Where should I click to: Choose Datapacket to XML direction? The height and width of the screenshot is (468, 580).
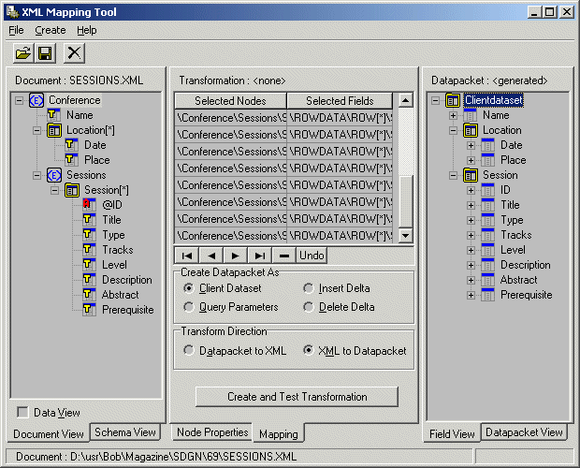(190, 351)
